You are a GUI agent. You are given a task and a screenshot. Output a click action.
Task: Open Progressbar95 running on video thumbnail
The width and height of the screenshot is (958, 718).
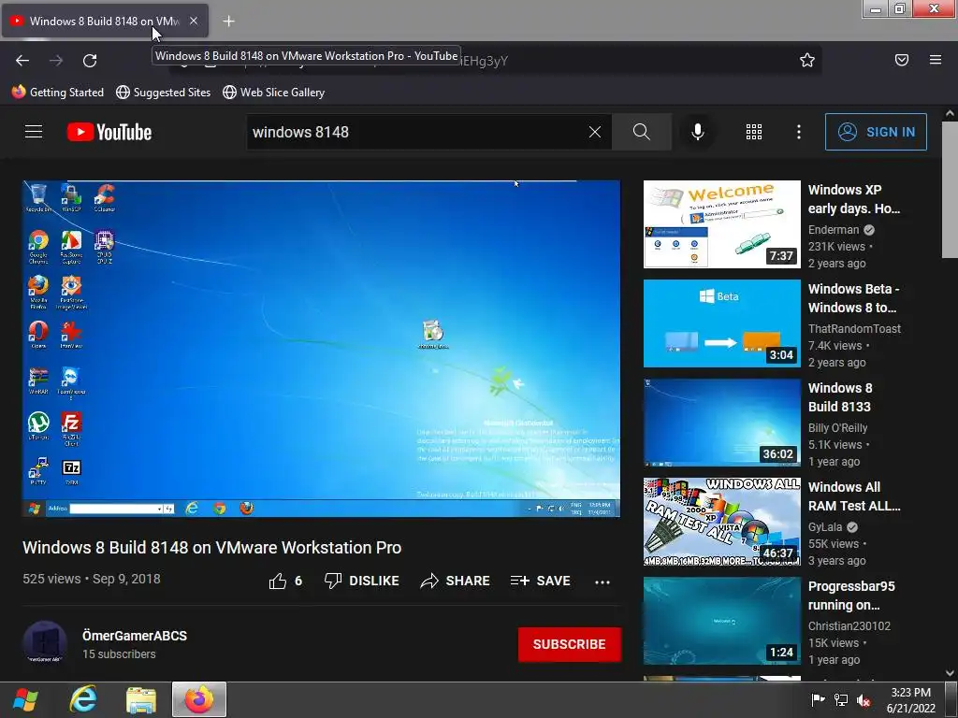721,621
